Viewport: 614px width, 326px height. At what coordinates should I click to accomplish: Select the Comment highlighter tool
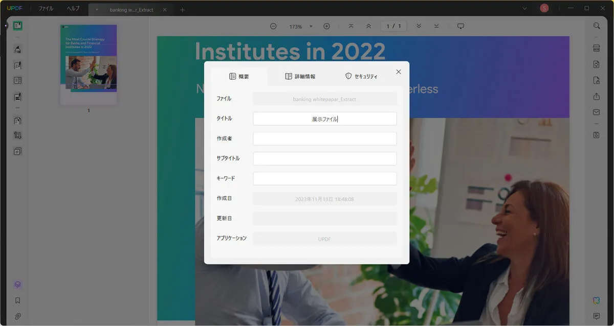click(17, 50)
